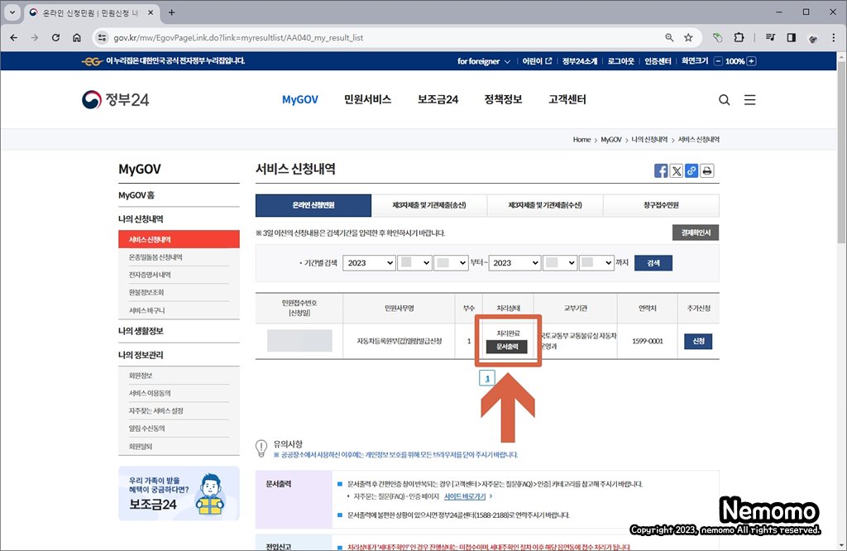Viewport: 847px width, 551px height.
Task: Open Chrome three-dot menu
Action: pyautogui.click(x=834, y=38)
